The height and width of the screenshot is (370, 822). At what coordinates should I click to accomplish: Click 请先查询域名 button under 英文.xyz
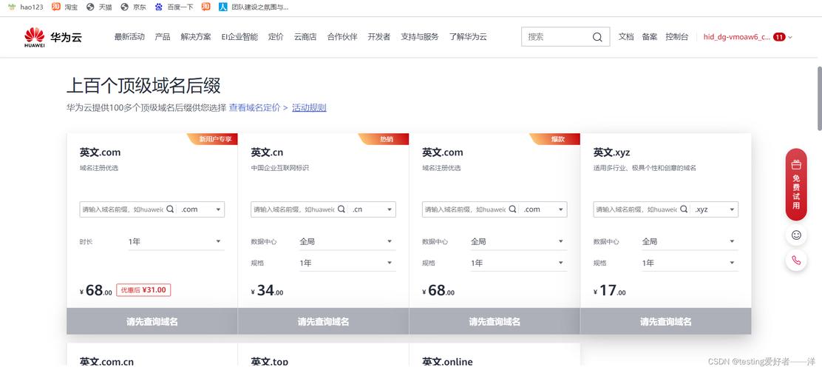pyautogui.click(x=666, y=321)
